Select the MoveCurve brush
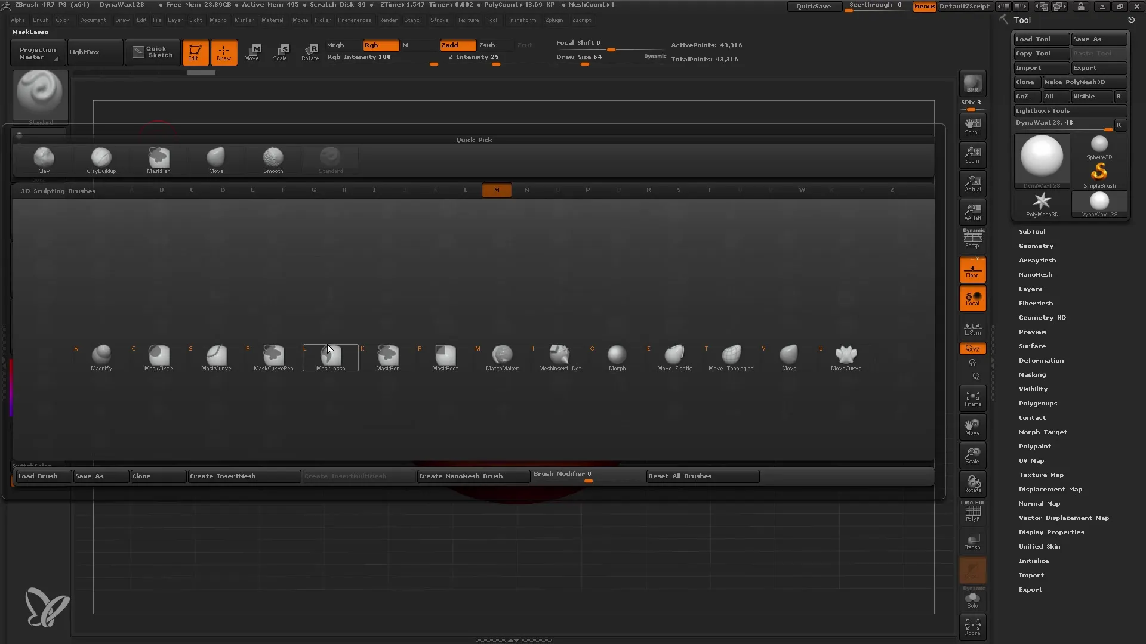The width and height of the screenshot is (1146, 644). (846, 358)
